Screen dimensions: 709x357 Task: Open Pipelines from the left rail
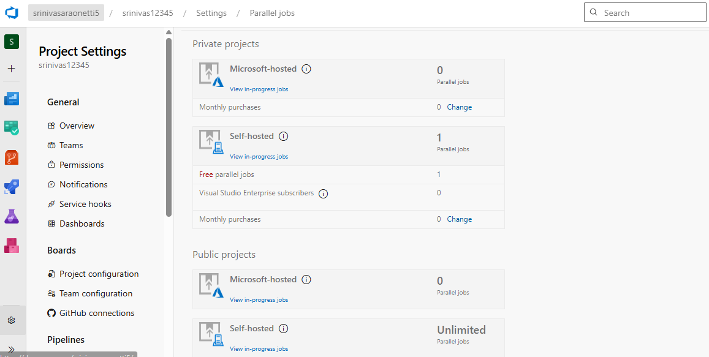pos(12,187)
